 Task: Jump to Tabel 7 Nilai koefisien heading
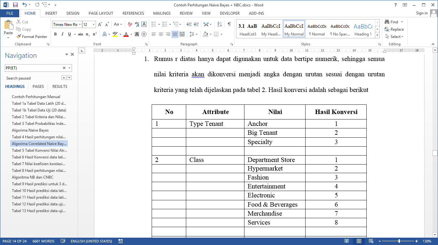39,164
